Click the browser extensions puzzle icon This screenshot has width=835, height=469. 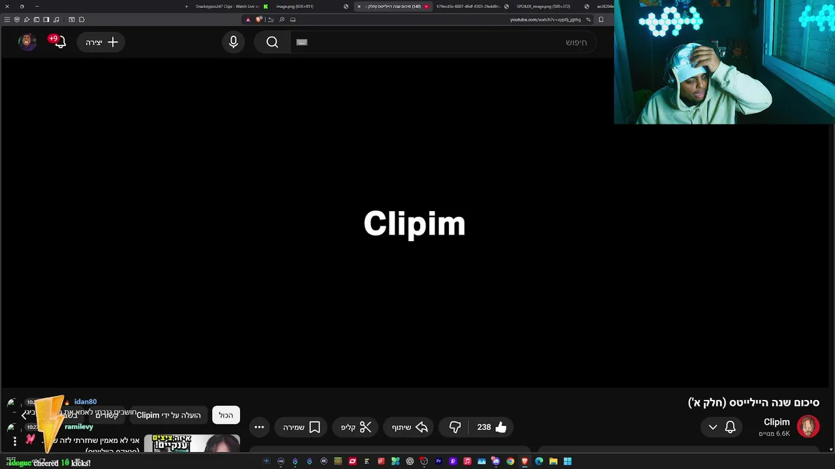tap(82, 20)
